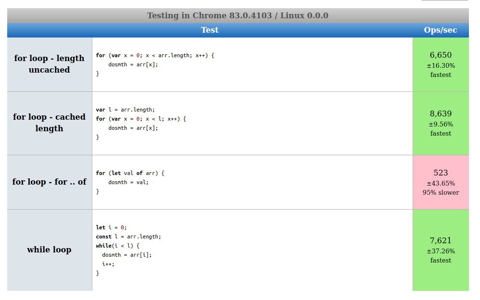Viewport: 480px width, 300px height.
Task: Click the 6,650 ops/sec result cell
Action: [x=441, y=64]
